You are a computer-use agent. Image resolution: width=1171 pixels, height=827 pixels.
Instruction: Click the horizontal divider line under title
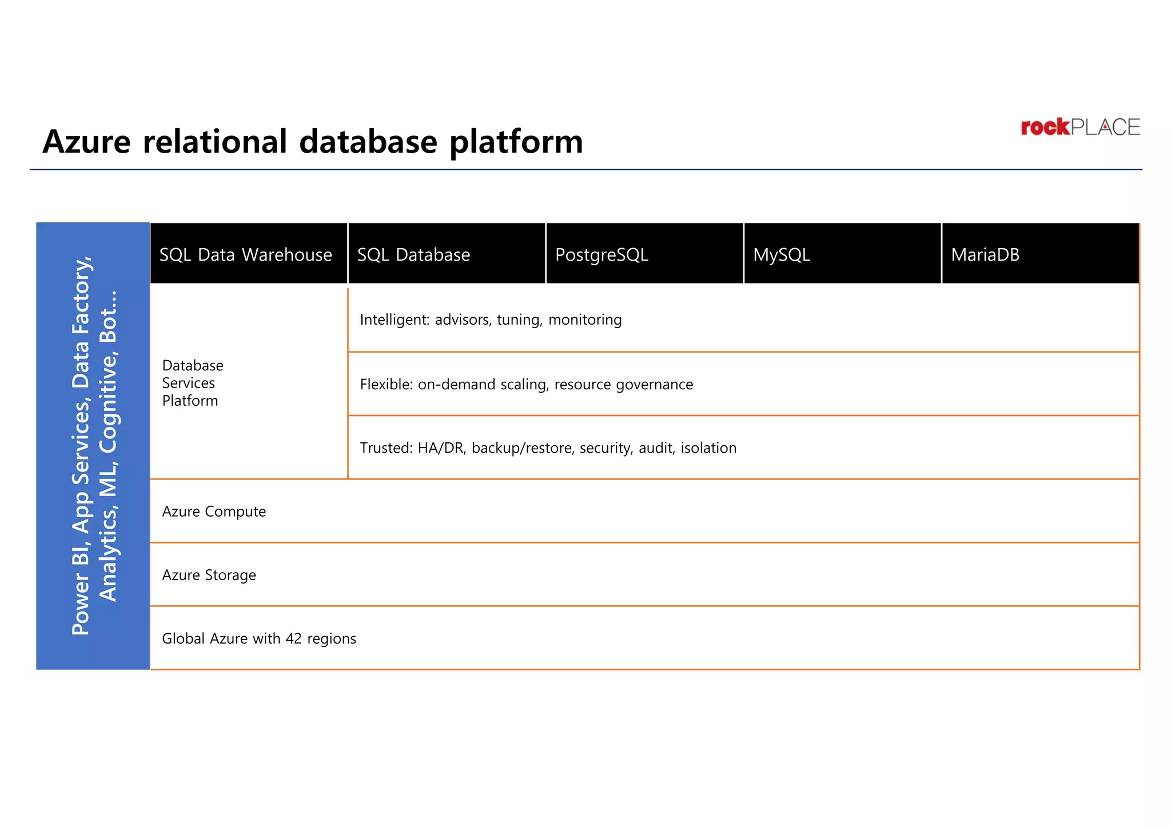click(x=585, y=170)
